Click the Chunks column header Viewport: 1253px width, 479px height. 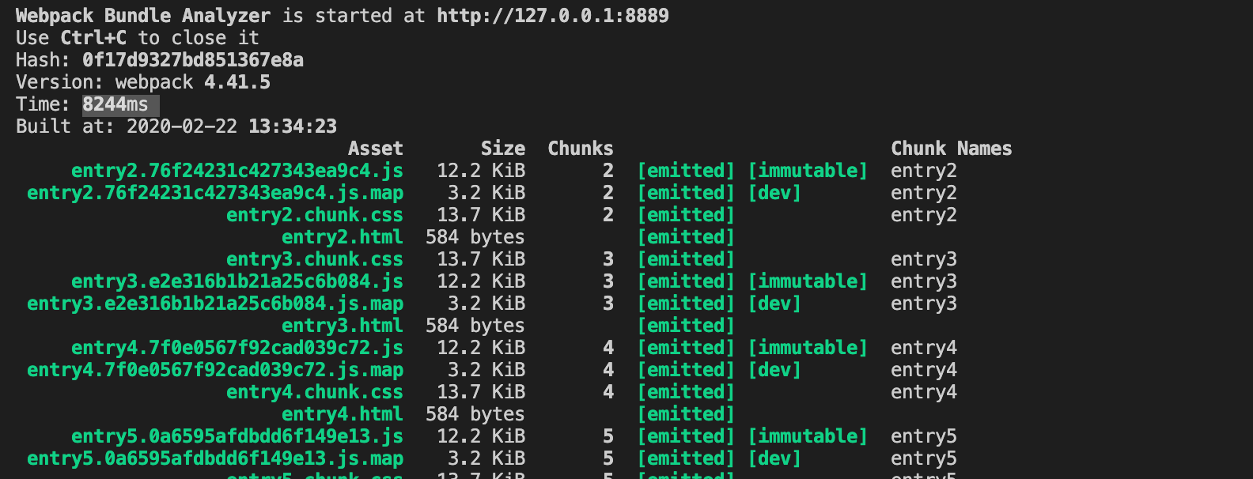[580, 149]
